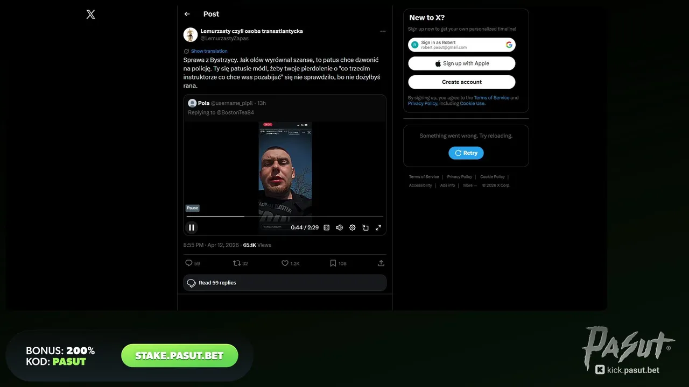Click the X logo icon
This screenshot has height=387, width=689.
pyautogui.click(x=91, y=15)
